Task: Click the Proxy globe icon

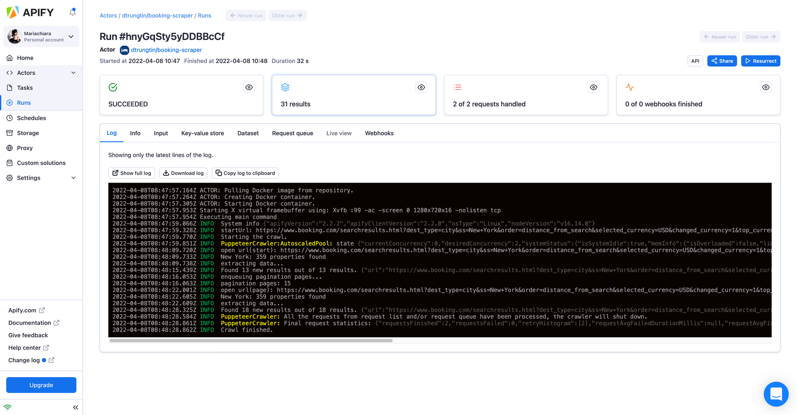Action: point(10,148)
